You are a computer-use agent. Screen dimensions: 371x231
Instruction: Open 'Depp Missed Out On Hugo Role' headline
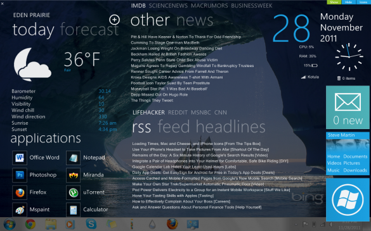(x=159, y=95)
